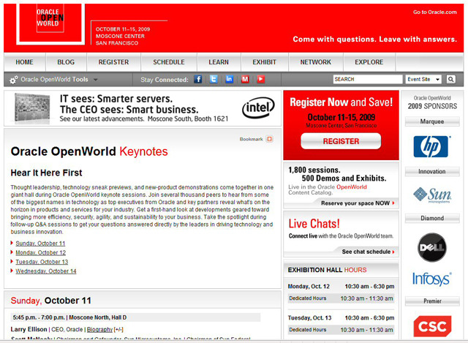Click the search magnifier button
This screenshot has height=343, width=468.
[x=451, y=79]
